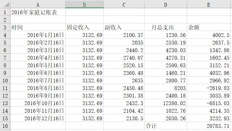Select column D header
The width and height of the screenshot is (232, 131).
(165, 4)
